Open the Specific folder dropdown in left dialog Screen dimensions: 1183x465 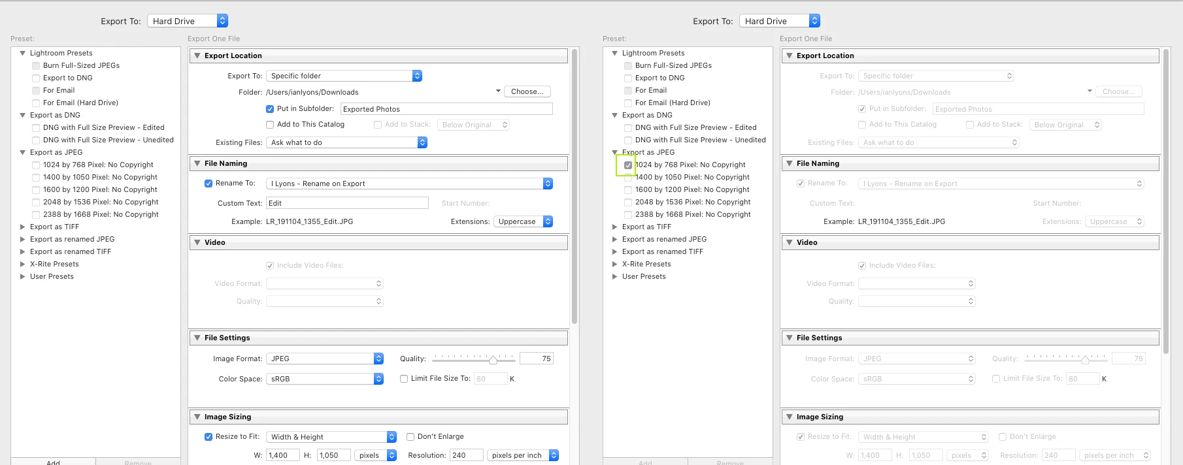coord(344,76)
